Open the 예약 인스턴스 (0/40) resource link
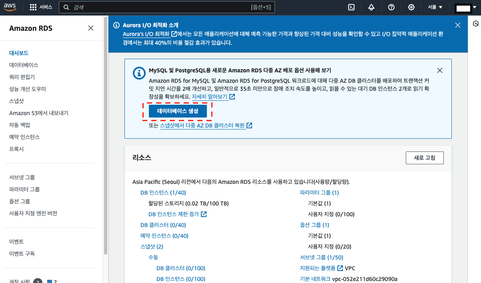 [164, 236]
